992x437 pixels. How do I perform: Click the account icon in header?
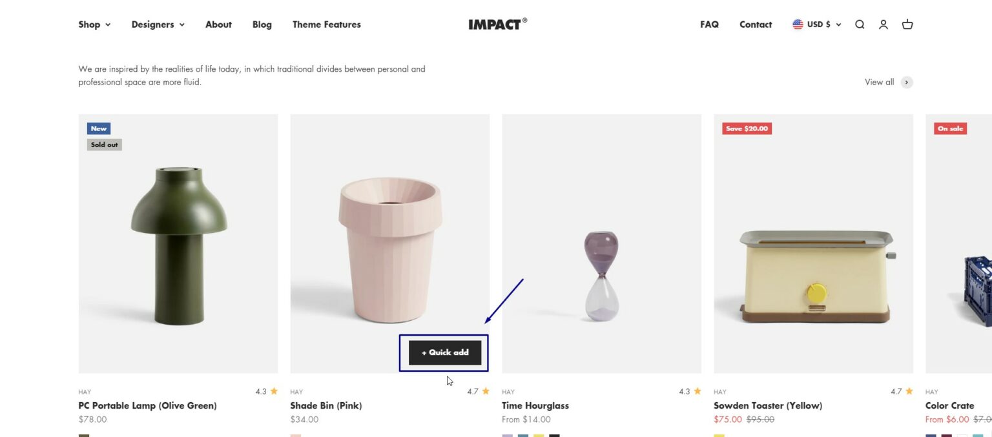point(883,24)
